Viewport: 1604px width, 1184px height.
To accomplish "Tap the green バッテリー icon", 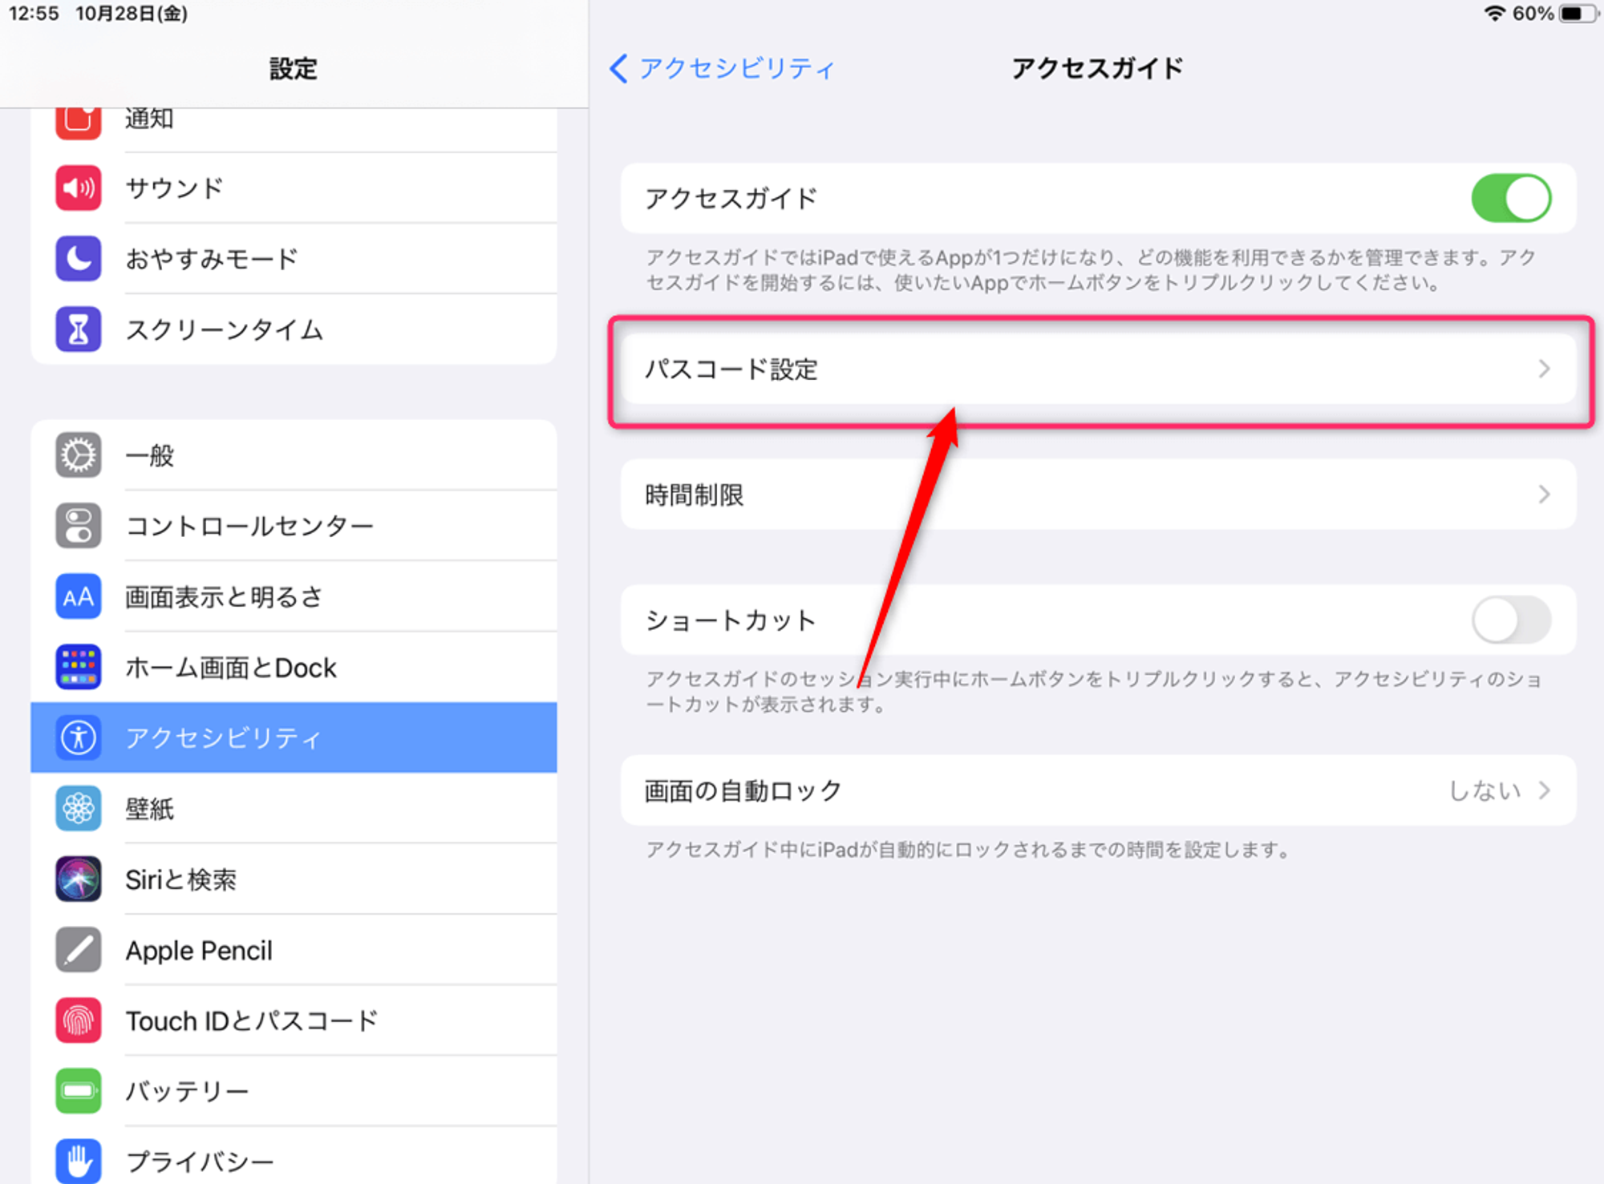I will click(x=78, y=1091).
